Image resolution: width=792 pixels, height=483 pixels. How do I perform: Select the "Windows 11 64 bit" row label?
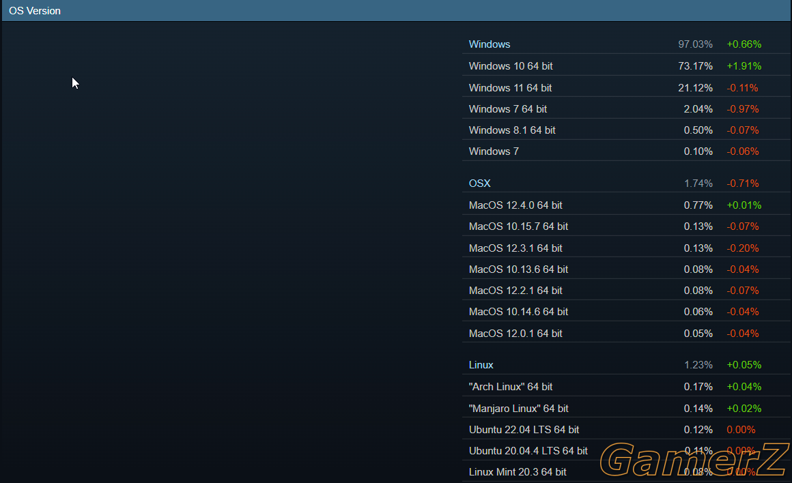pyautogui.click(x=510, y=88)
